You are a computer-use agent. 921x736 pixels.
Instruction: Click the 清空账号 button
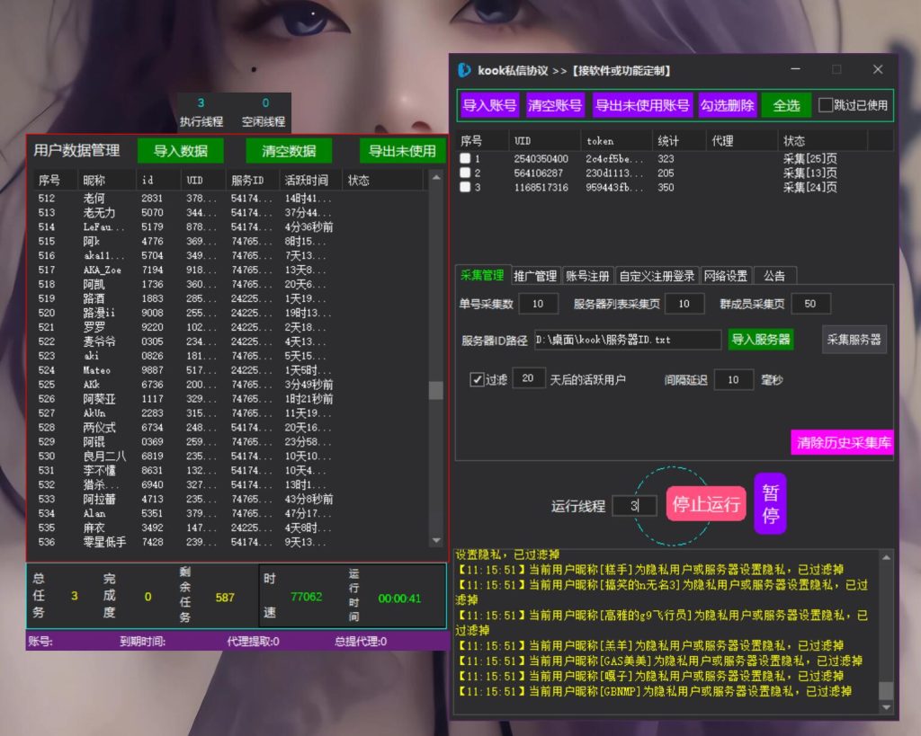[x=556, y=105]
